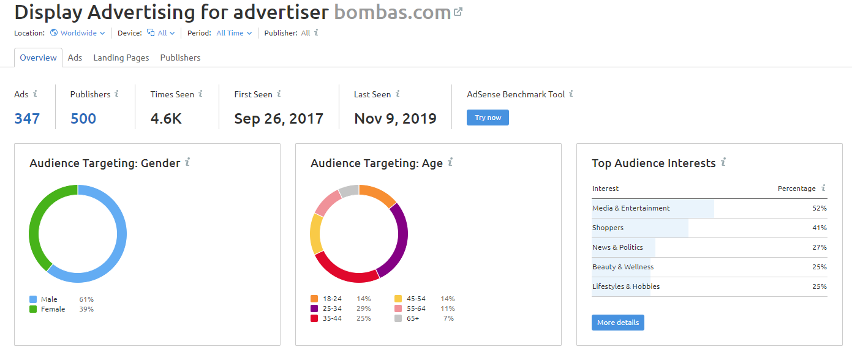Click the info icon next to Ads
This screenshot has height=355, width=852.
pyautogui.click(x=35, y=94)
